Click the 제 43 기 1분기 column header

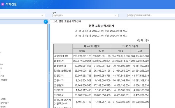pos(130,46)
